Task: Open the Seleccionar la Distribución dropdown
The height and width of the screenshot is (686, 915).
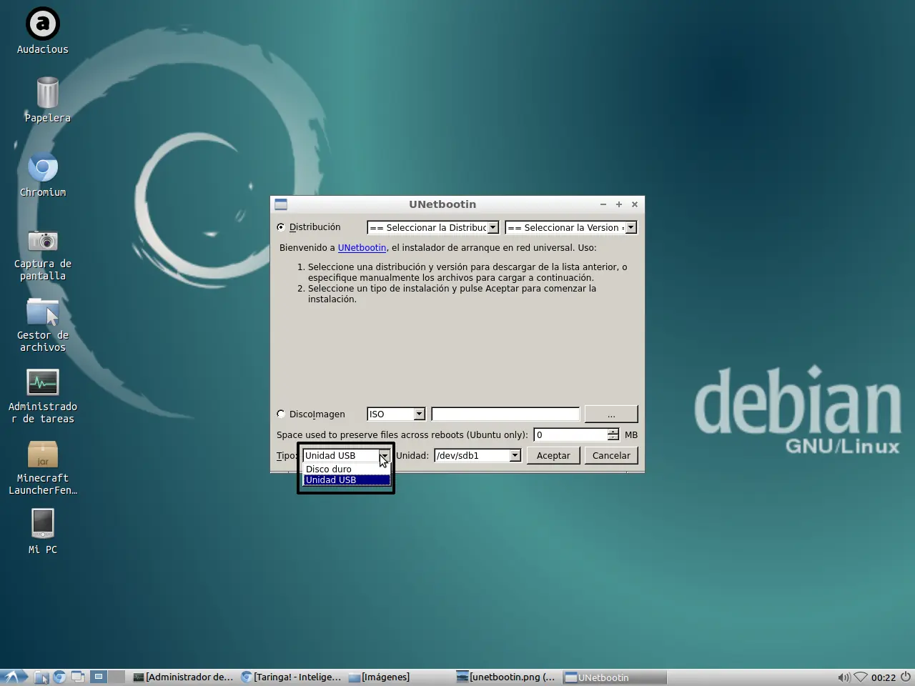Action: point(432,227)
